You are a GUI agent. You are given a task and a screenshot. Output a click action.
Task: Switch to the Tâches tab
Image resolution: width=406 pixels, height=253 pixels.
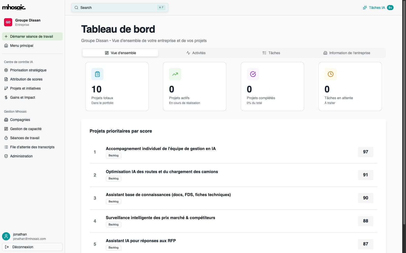[272, 53]
